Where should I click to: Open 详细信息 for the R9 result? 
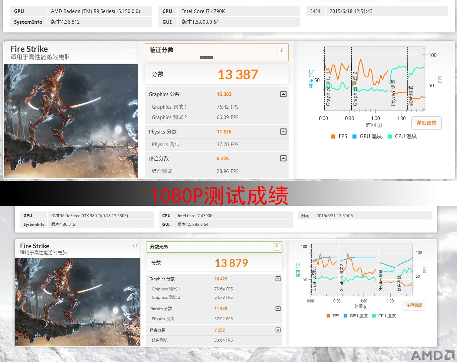(427, 123)
